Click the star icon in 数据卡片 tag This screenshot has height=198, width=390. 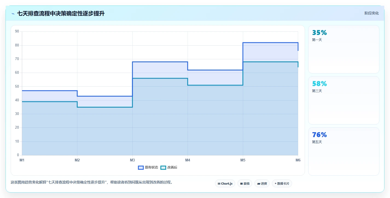(275, 184)
